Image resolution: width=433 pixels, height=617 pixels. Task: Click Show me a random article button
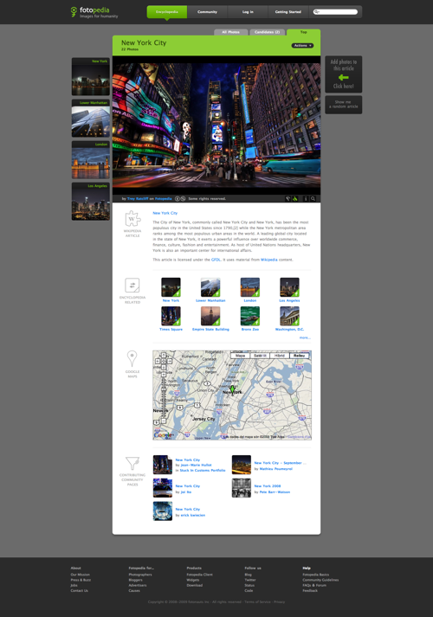tap(343, 105)
